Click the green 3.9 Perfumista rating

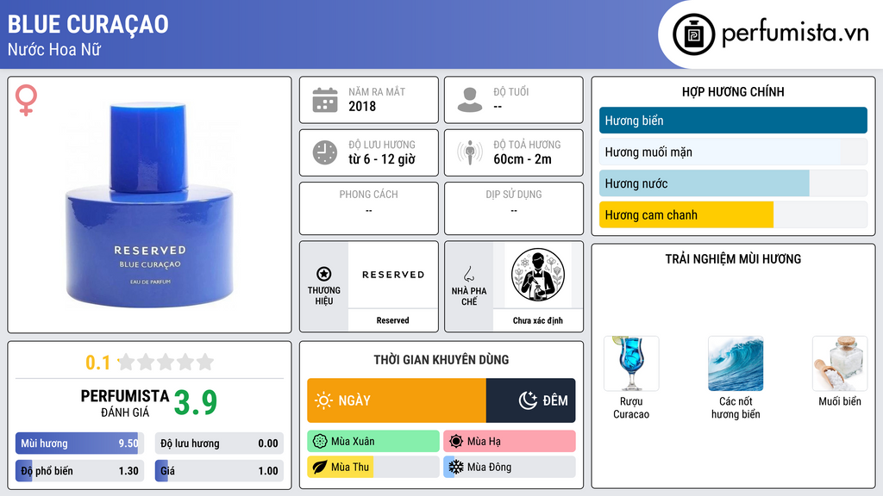point(196,403)
